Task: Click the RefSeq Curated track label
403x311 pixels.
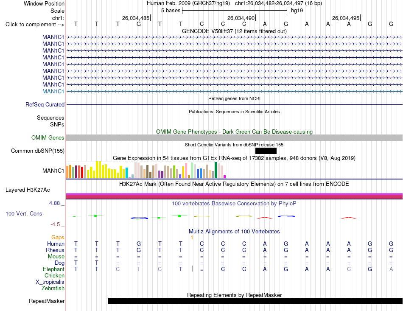Action: pos(45,105)
